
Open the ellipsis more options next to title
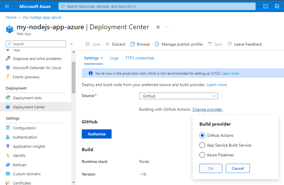coord(167,27)
